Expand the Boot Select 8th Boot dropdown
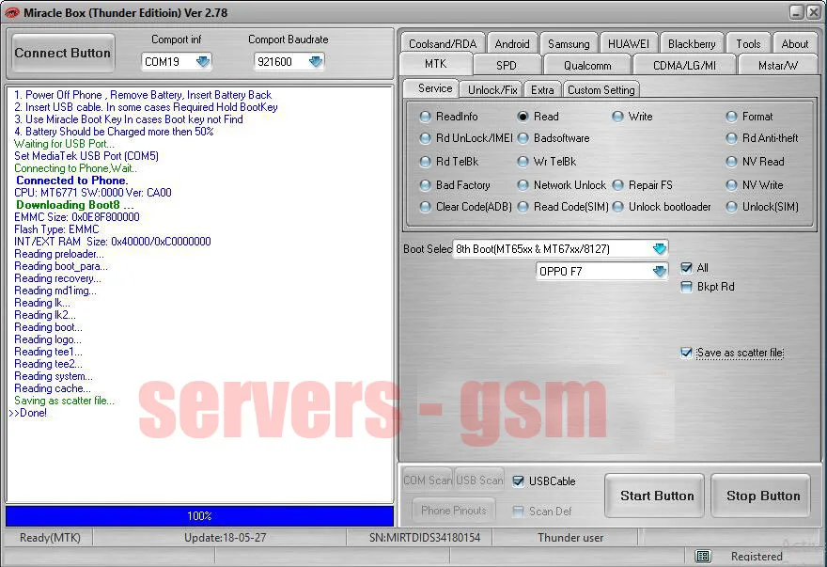Image resolution: width=827 pixels, height=567 pixels. click(660, 248)
